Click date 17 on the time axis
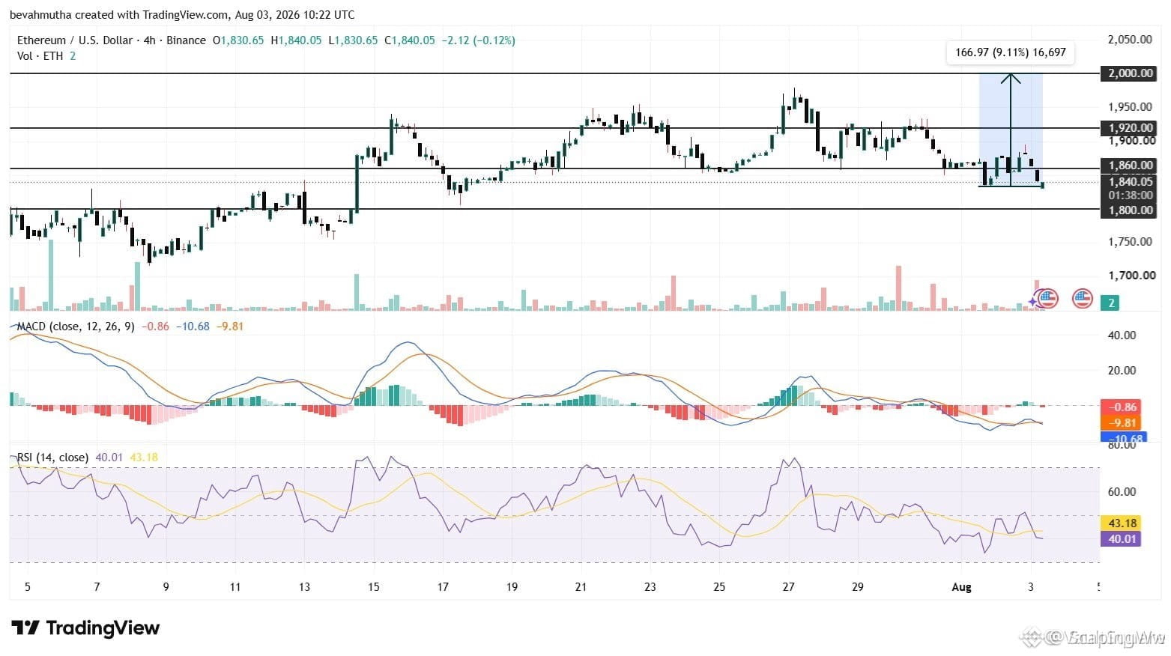 click(x=443, y=587)
